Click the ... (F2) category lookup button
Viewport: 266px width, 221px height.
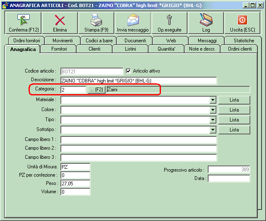pyautogui.click(x=96, y=90)
